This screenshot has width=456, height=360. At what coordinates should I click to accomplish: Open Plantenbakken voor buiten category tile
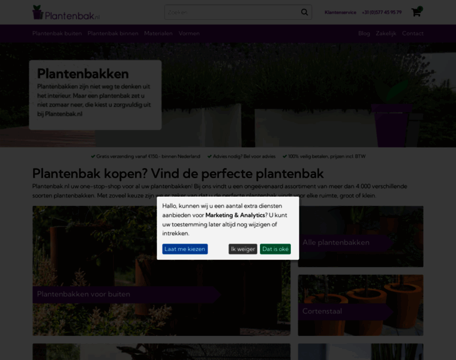pos(161,271)
